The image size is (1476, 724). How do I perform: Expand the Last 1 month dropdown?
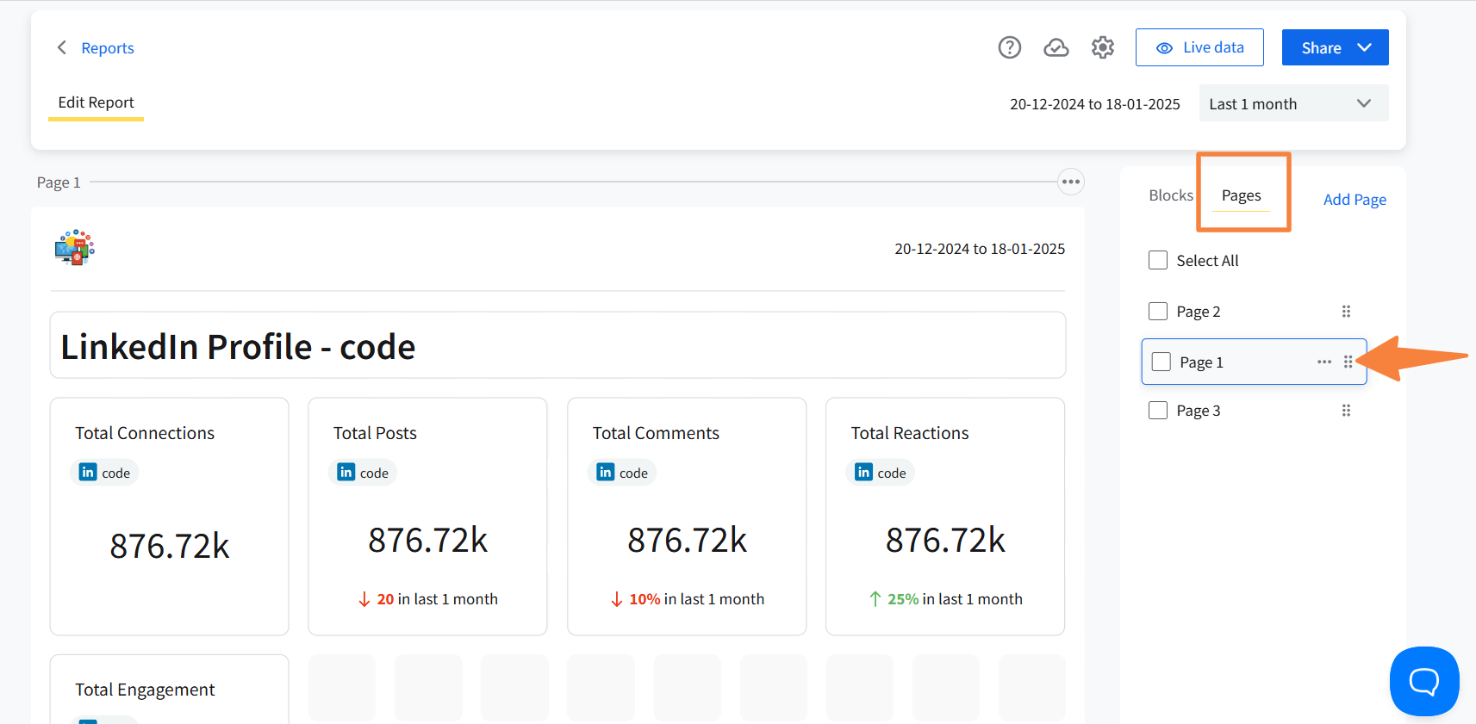point(1292,103)
